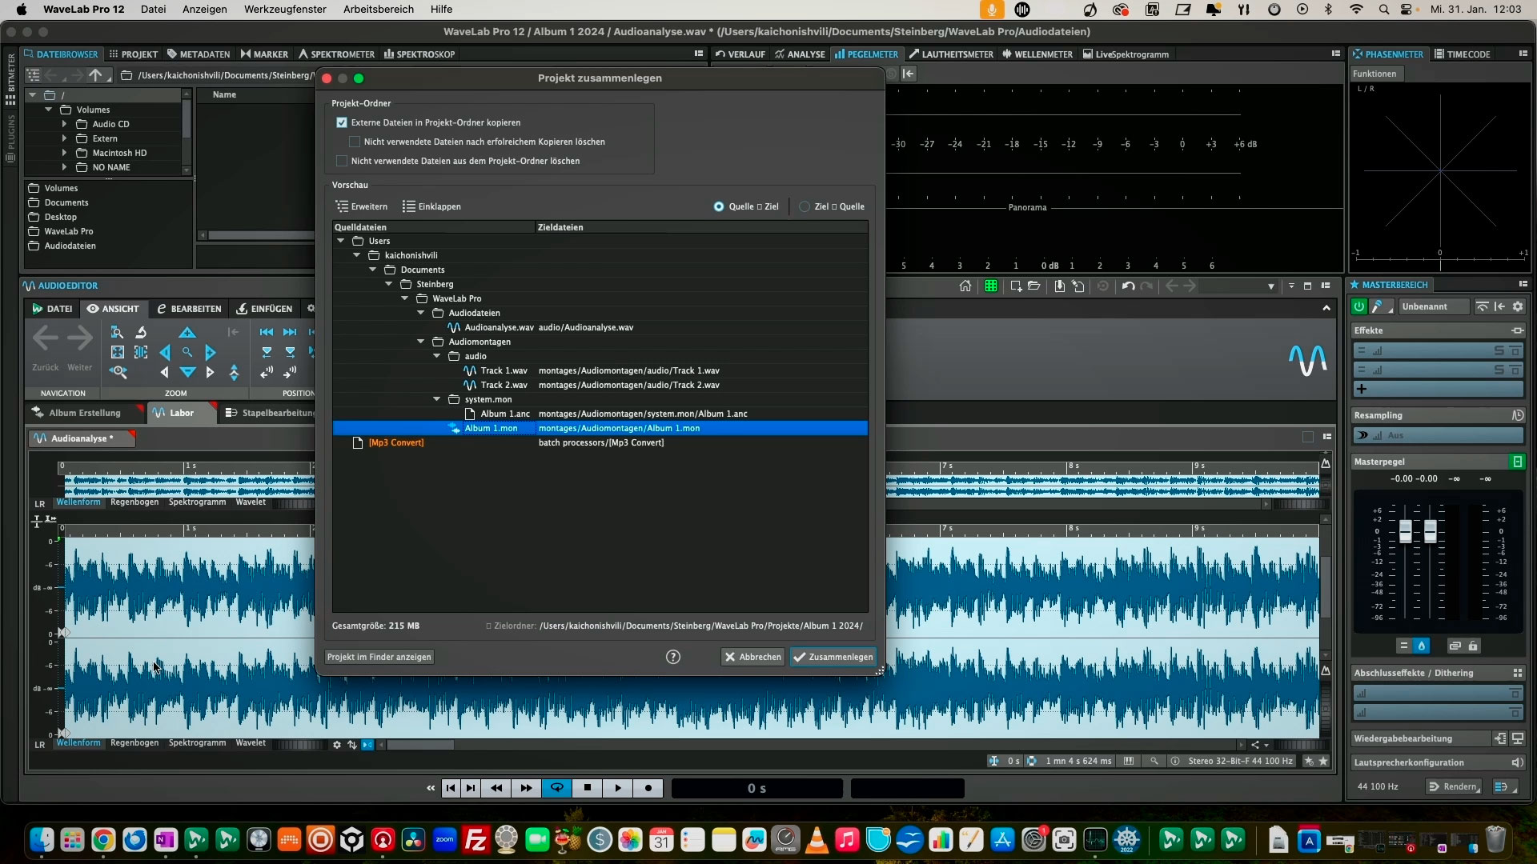Viewport: 1537px width, 864px height.
Task: Open Spotlight search in menu bar
Action: (x=1383, y=10)
